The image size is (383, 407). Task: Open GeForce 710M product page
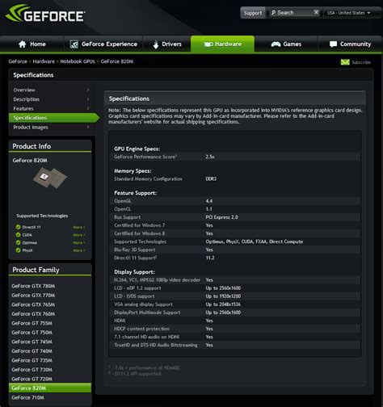click(x=27, y=397)
